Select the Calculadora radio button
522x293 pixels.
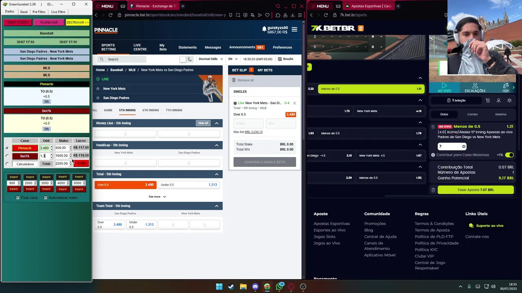point(7,164)
